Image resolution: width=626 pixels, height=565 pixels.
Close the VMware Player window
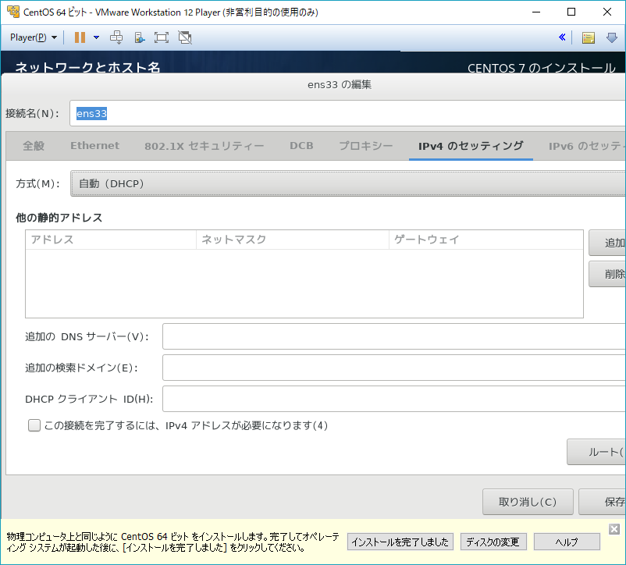tap(606, 12)
